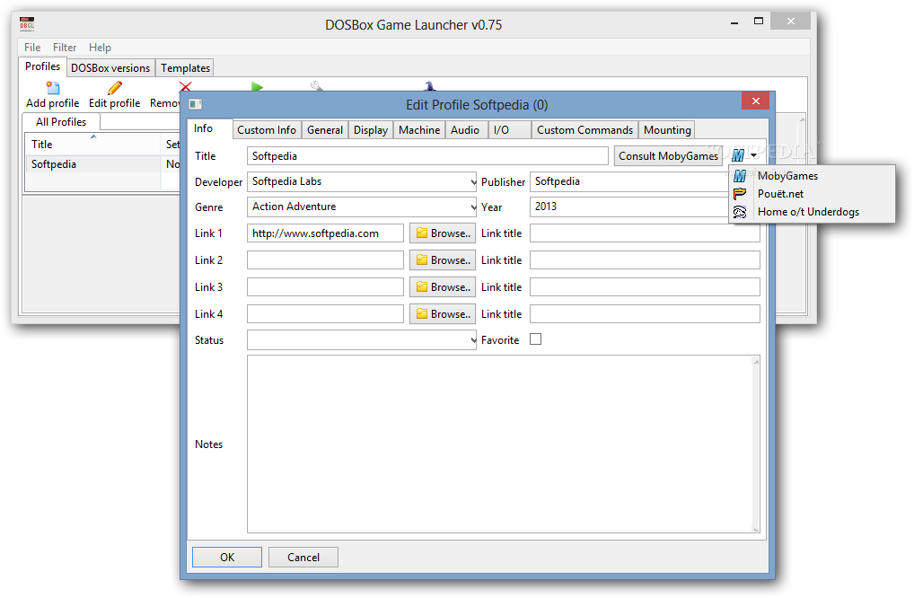
Task: Close the Edit Profile dialog
Action: click(x=755, y=101)
